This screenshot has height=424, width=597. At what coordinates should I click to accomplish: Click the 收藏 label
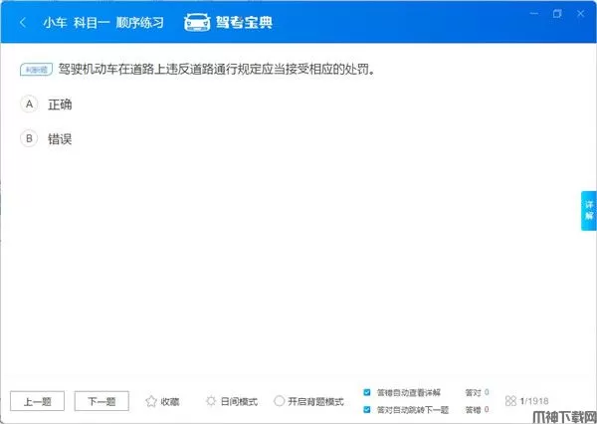(170, 401)
